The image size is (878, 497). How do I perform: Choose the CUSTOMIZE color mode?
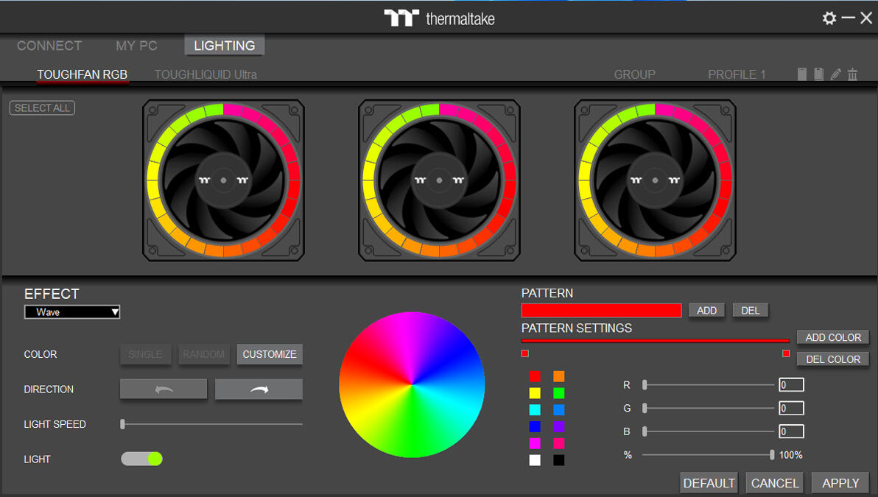[x=270, y=354]
